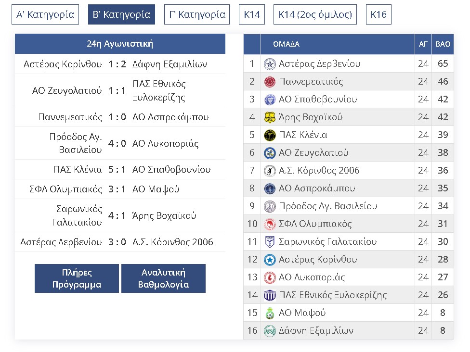
Task: Click the Σαρωνικός Γαλατακίου shield icon
Action: [x=270, y=242]
